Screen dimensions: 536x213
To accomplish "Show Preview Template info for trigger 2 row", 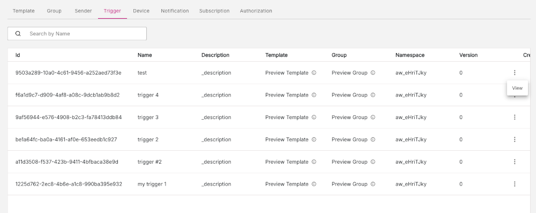I will [x=314, y=139].
